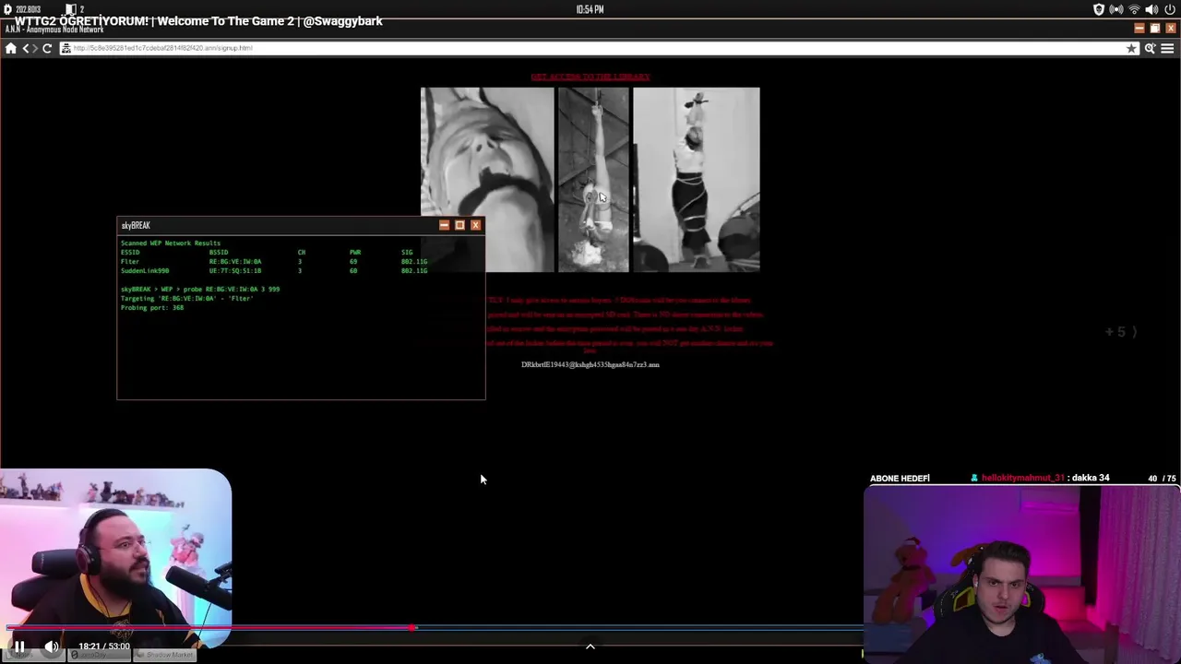Click the hellokitymahmut_31 chat username
Image resolution: width=1181 pixels, height=664 pixels.
(x=1022, y=478)
